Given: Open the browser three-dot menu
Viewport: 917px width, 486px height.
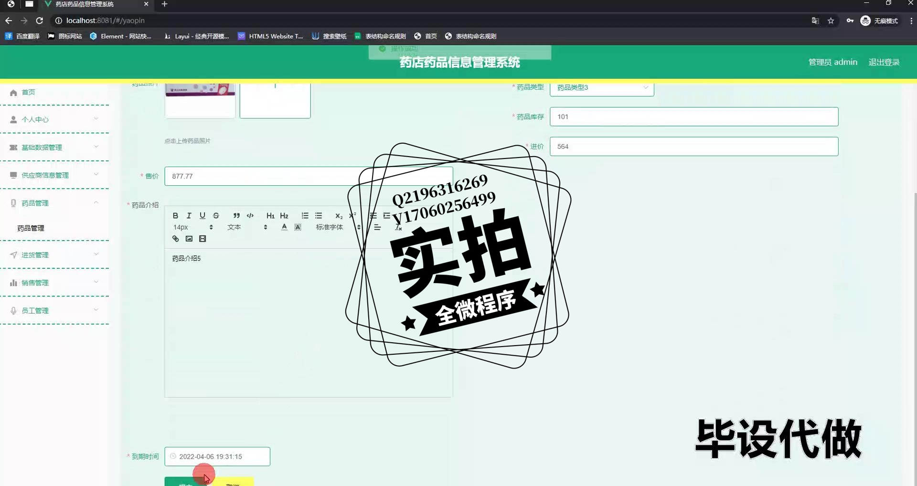Looking at the screenshot, I should pos(911,21).
